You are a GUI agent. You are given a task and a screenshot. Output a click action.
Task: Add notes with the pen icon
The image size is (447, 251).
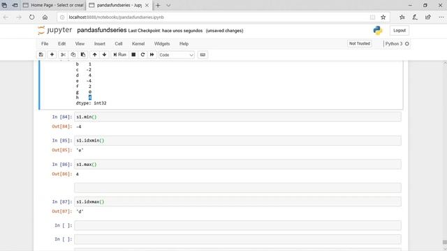point(415,17)
